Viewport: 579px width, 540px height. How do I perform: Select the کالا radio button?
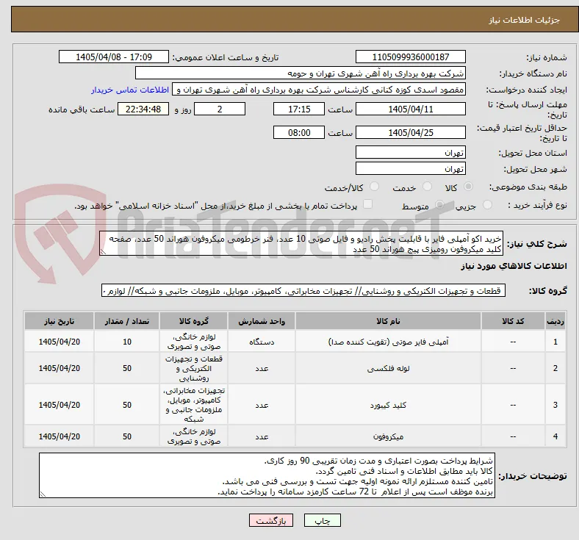pyautogui.click(x=468, y=187)
